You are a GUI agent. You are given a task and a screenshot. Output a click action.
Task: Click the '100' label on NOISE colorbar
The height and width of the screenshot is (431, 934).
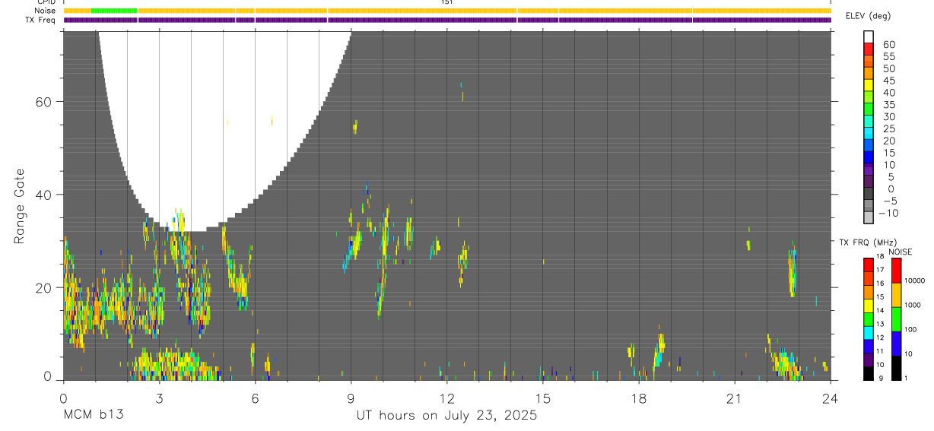910,329
